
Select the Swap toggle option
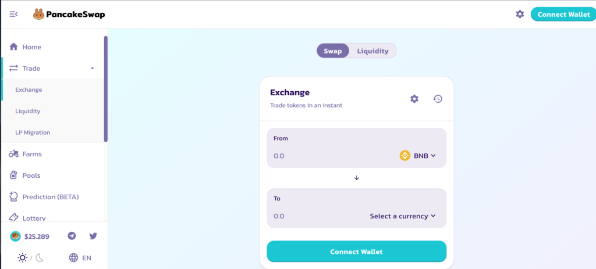(x=333, y=51)
